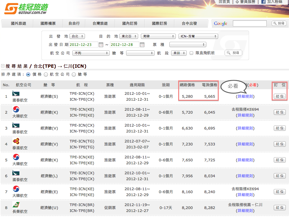The image size is (289, 217).
Task: Click return date field 2012-12-28
Action: click(124, 45)
